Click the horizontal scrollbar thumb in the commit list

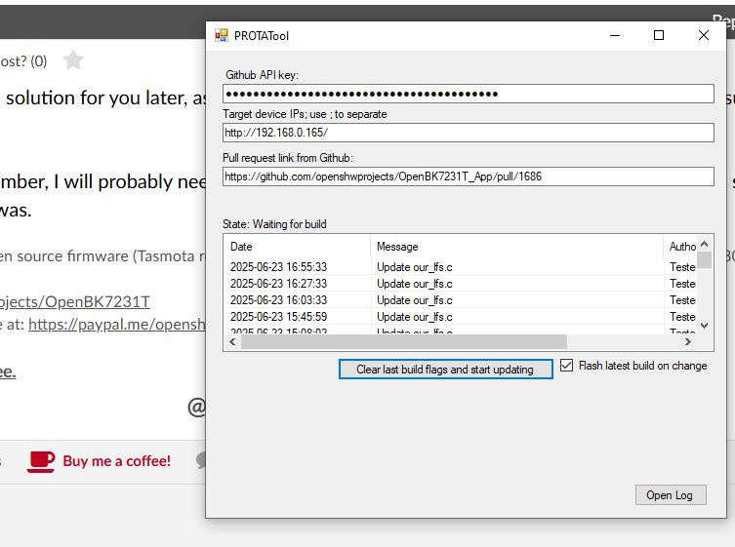click(x=403, y=342)
